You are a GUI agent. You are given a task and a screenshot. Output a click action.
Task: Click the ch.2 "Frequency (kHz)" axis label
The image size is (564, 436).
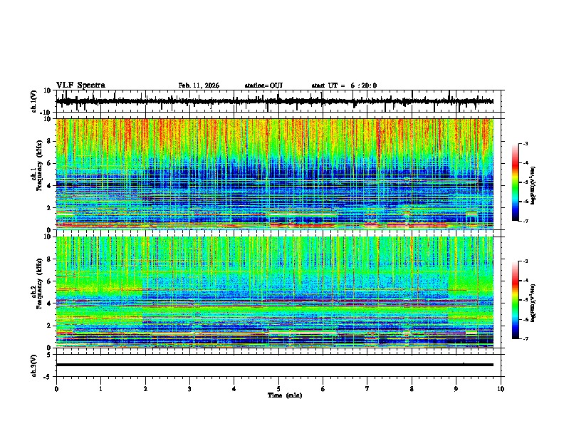coord(39,284)
